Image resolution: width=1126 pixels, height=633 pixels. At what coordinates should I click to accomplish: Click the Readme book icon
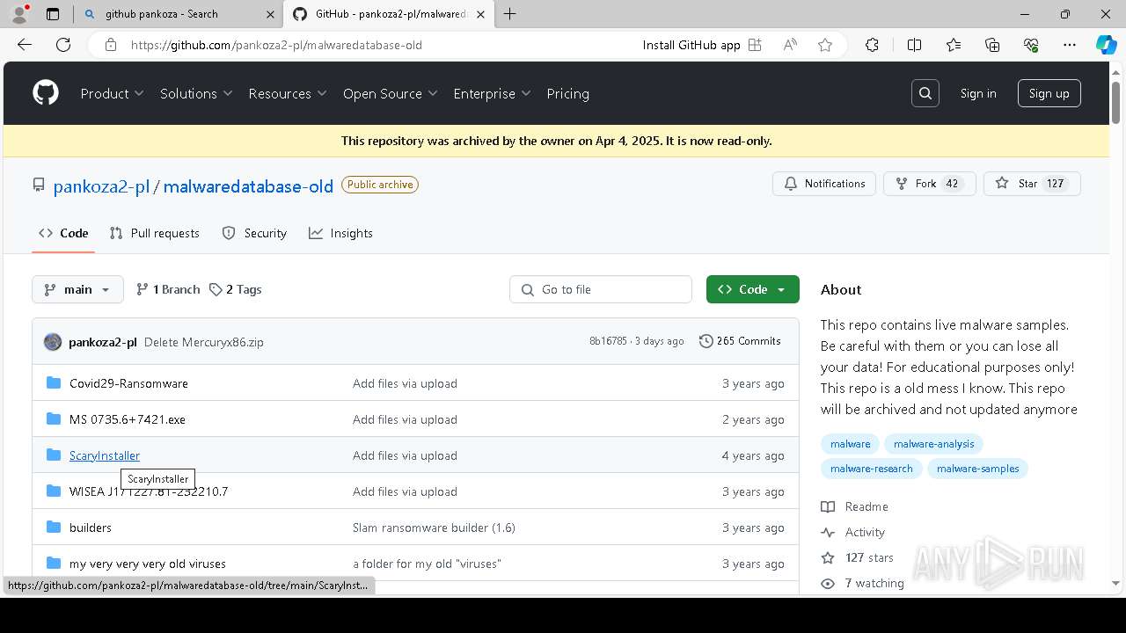pos(828,506)
